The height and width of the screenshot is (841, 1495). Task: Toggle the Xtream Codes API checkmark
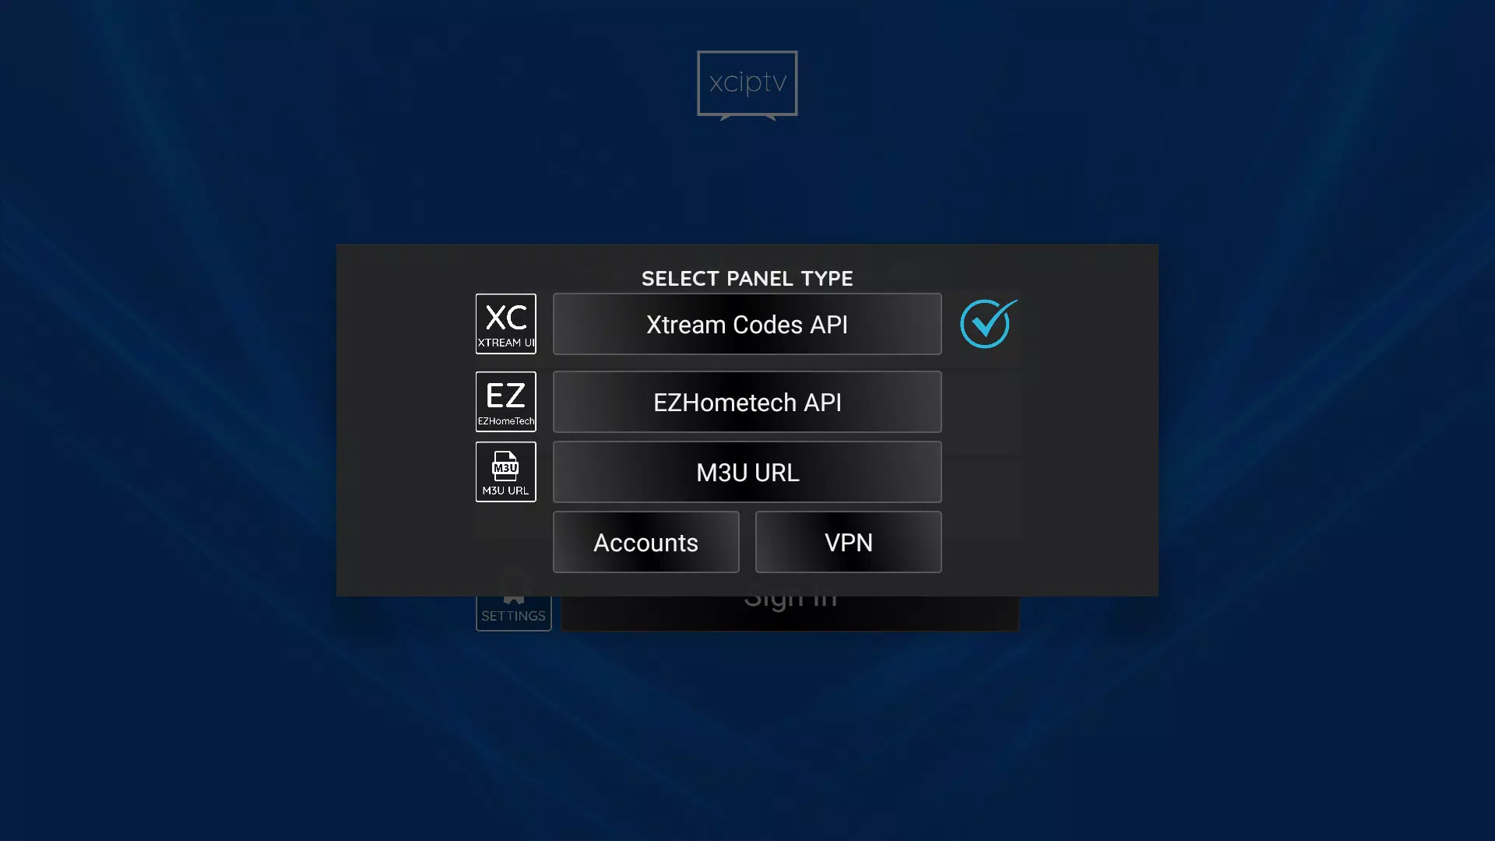[x=987, y=323]
